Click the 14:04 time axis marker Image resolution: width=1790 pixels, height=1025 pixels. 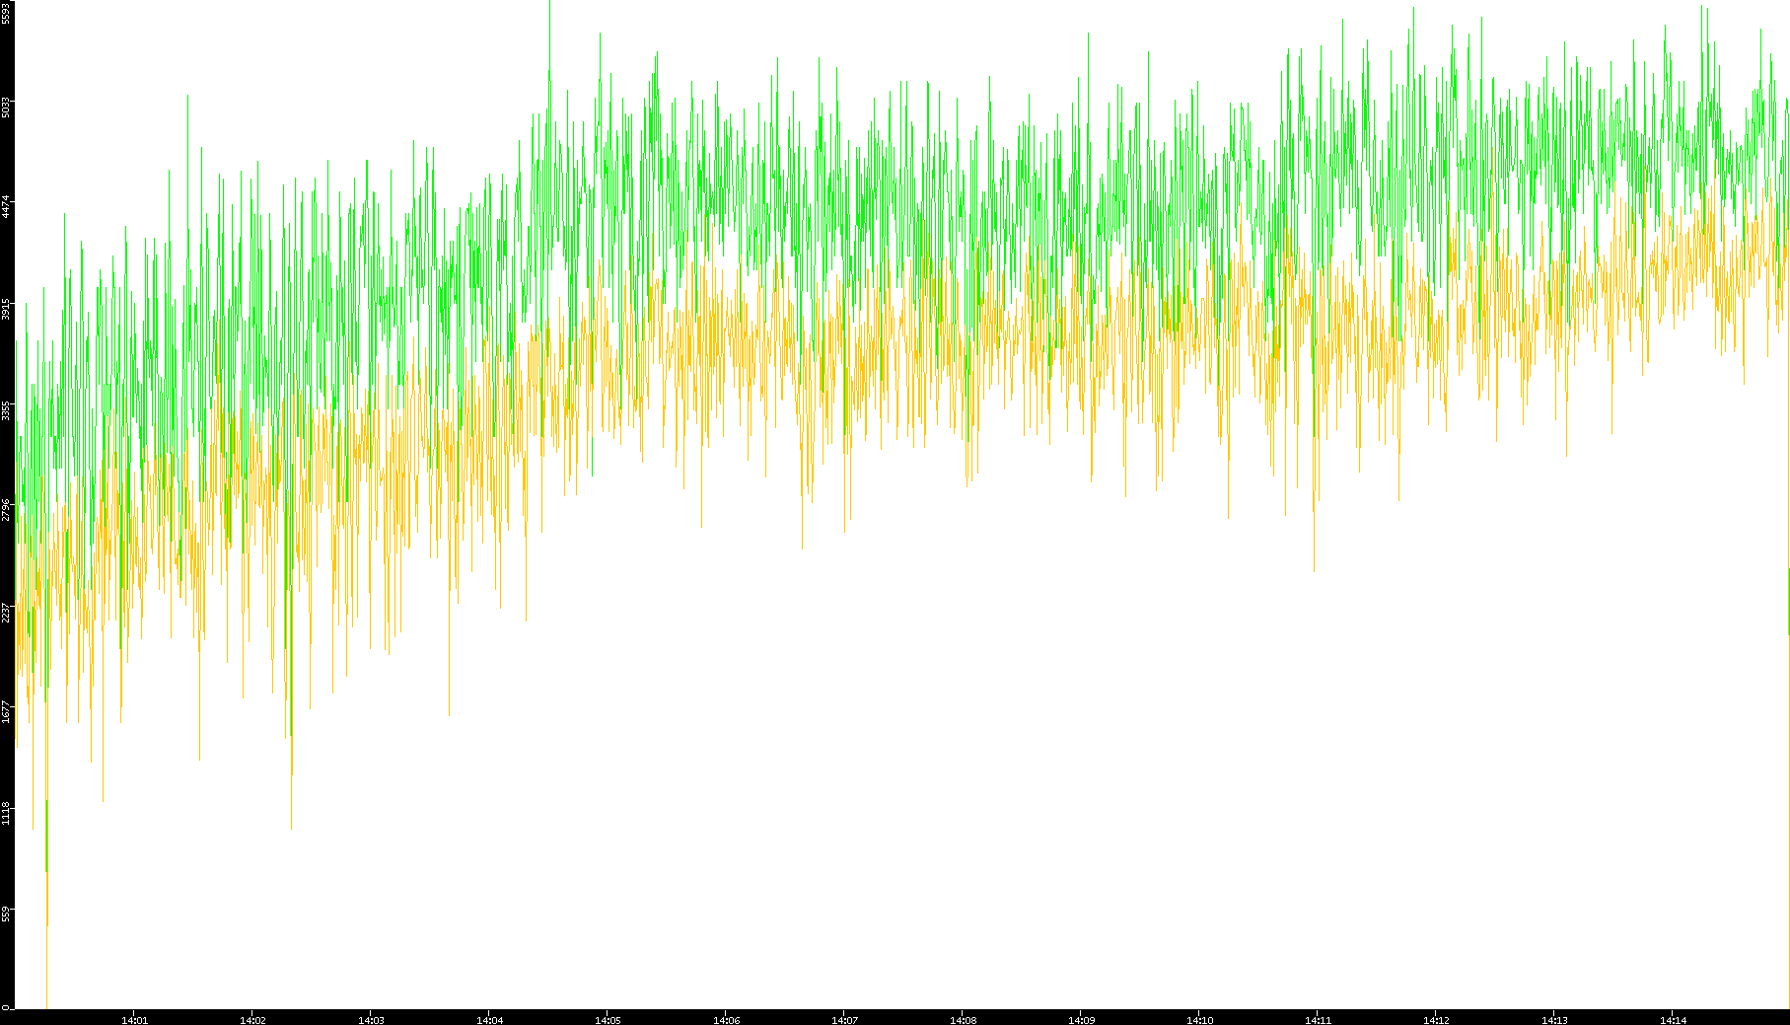pyautogui.click(x=489, y=1020)
